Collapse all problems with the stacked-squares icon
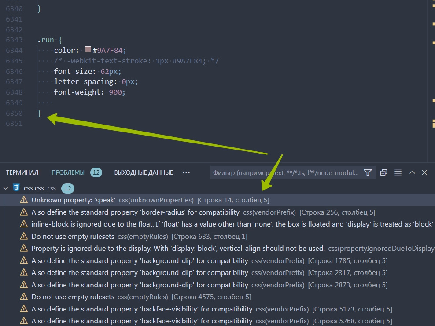 [383, 172]
